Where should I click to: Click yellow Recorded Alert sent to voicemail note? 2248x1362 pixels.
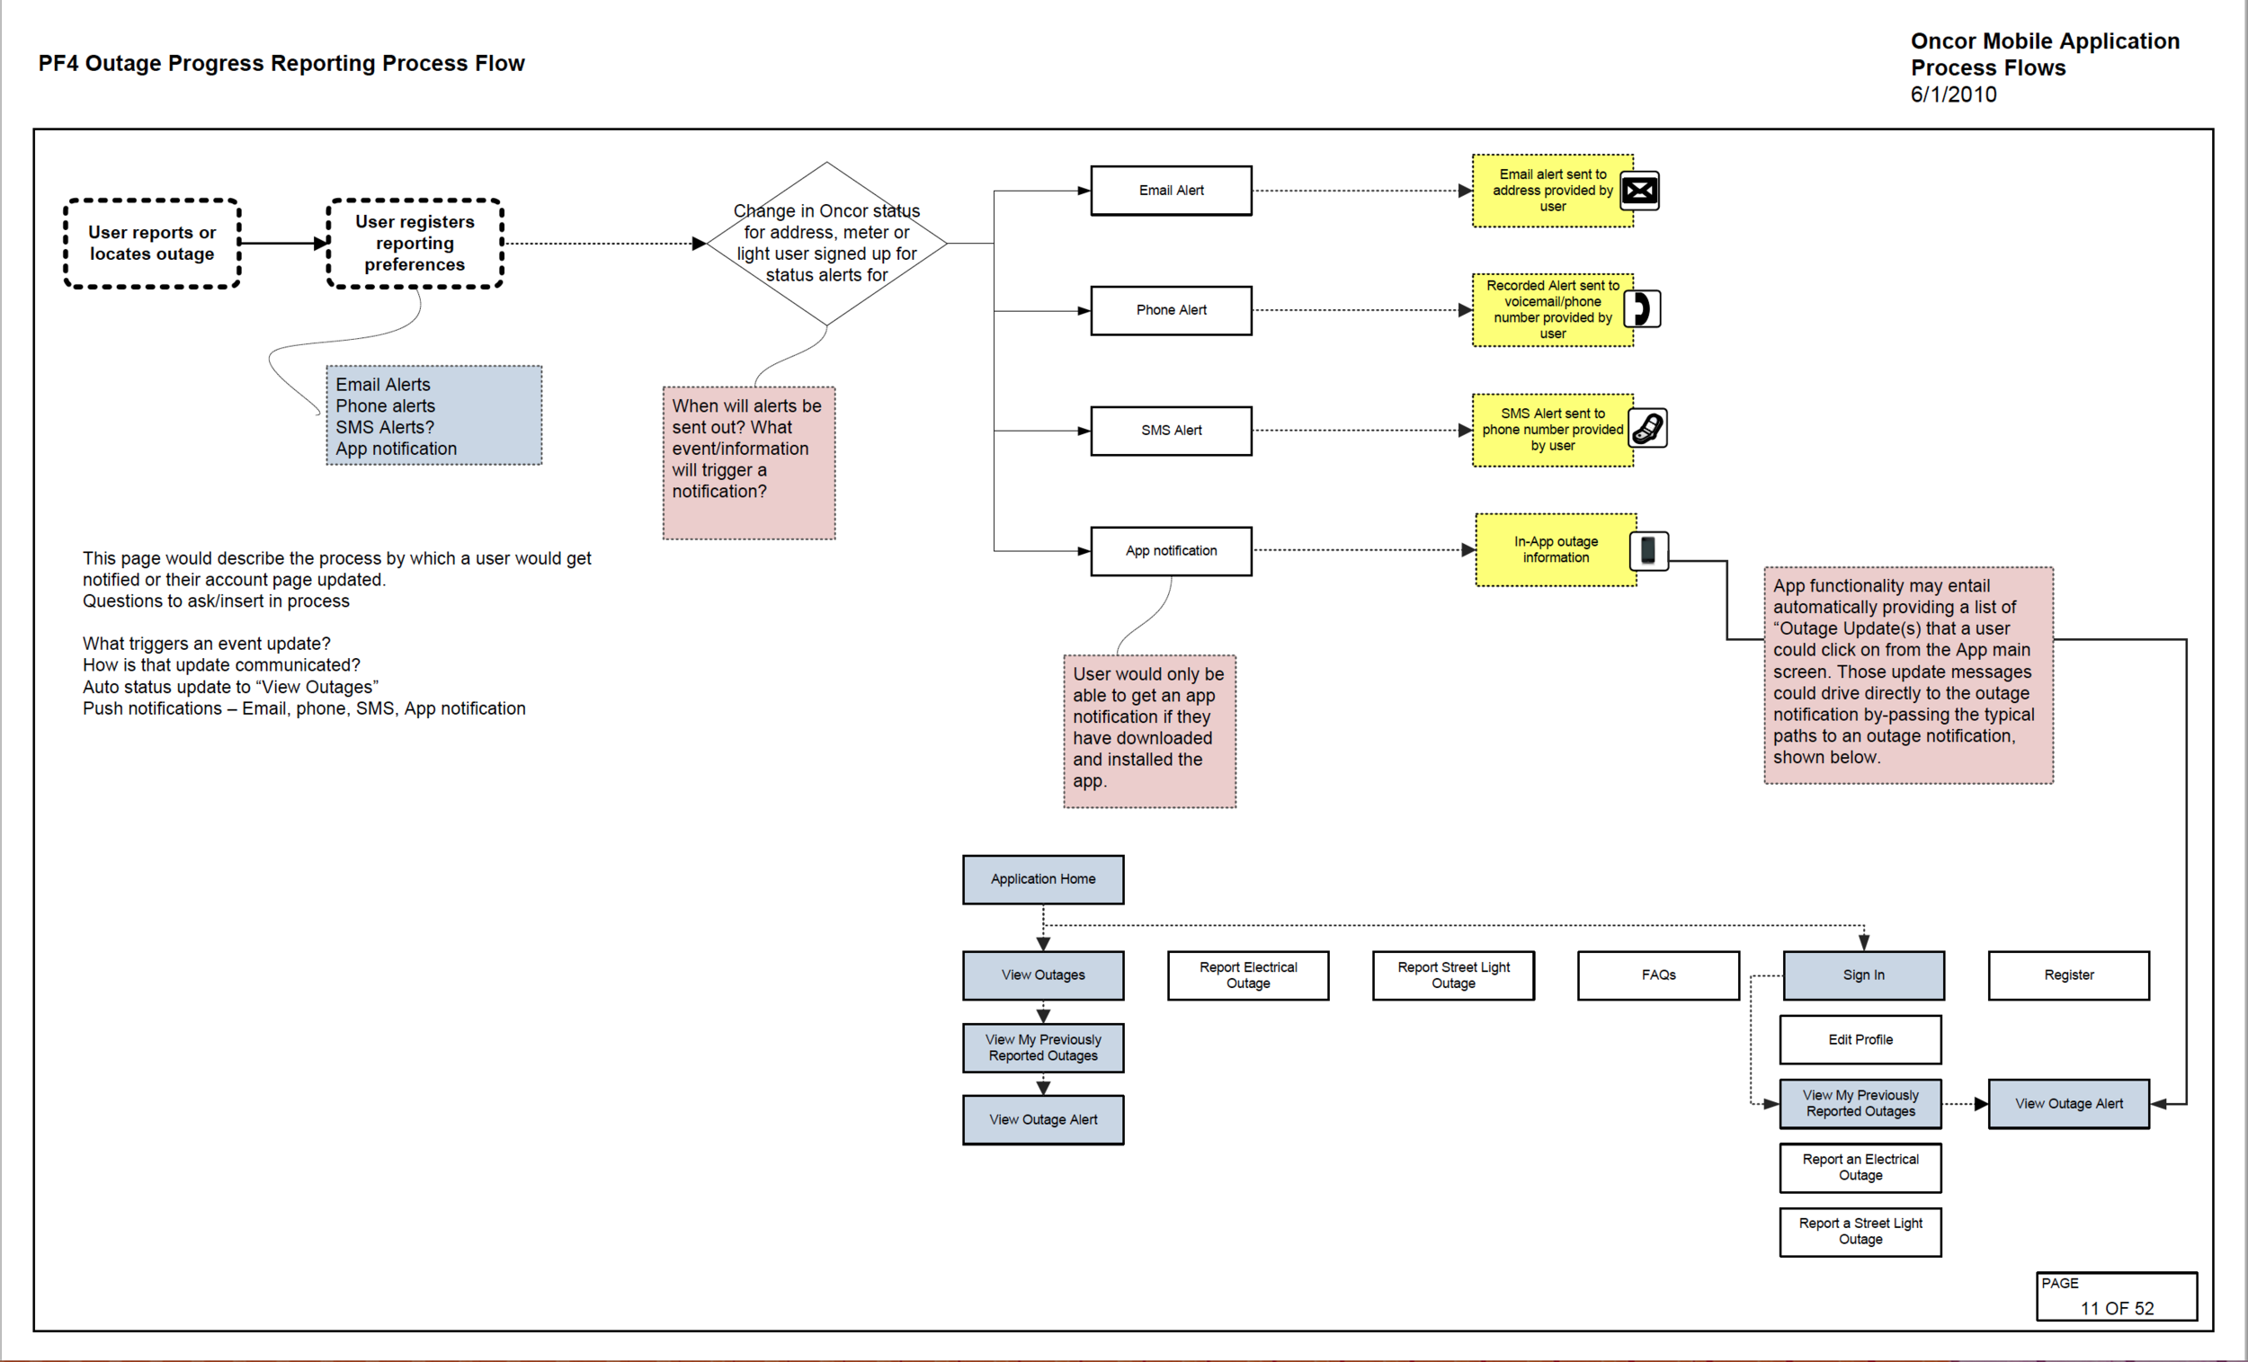[x=1553, y=310]
